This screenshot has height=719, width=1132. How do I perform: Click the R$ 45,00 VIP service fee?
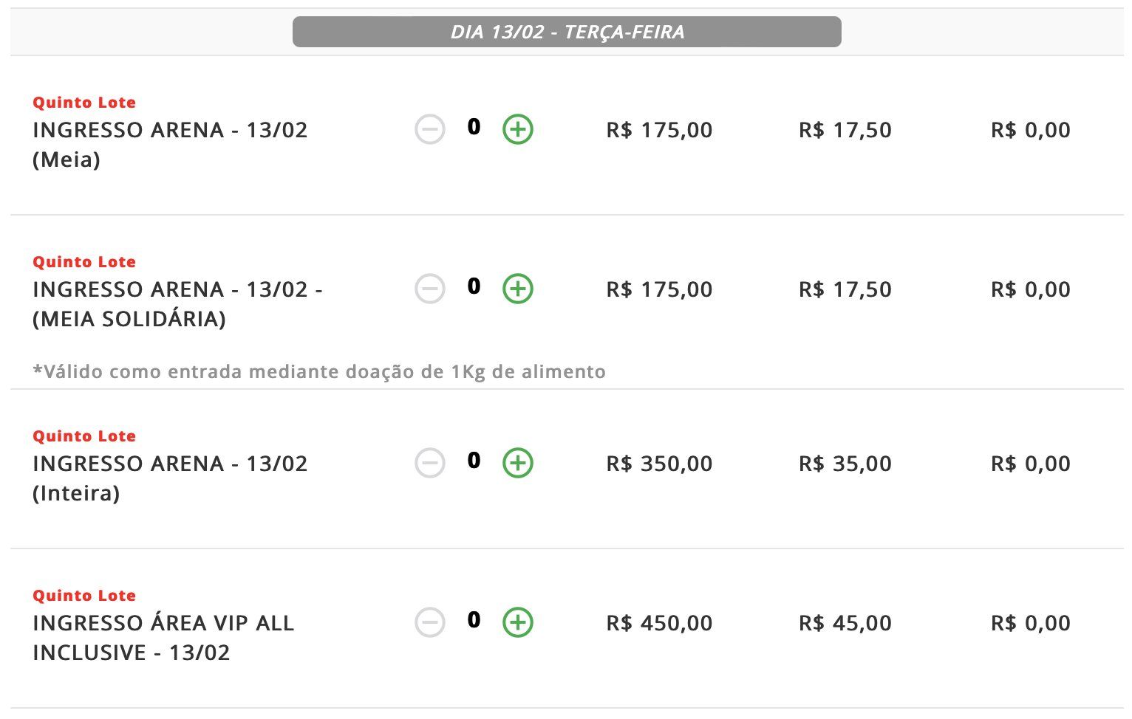tap(845, 623)
